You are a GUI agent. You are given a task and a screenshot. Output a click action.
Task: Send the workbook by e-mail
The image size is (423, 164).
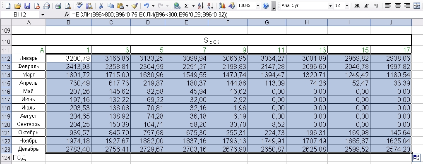46,5
